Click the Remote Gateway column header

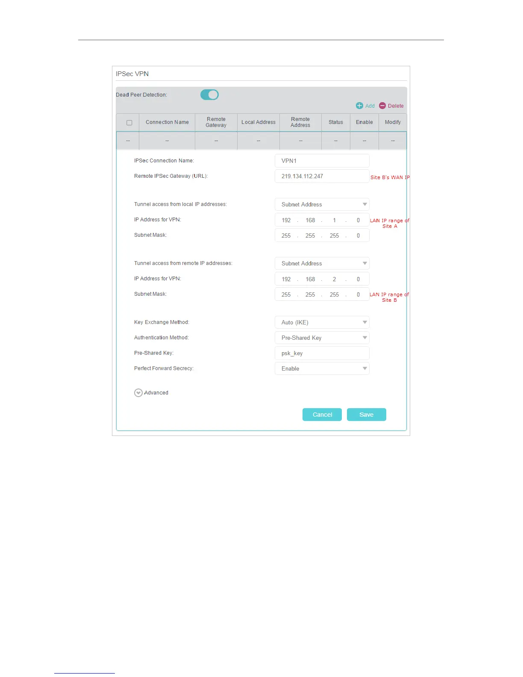coord(216,122)
